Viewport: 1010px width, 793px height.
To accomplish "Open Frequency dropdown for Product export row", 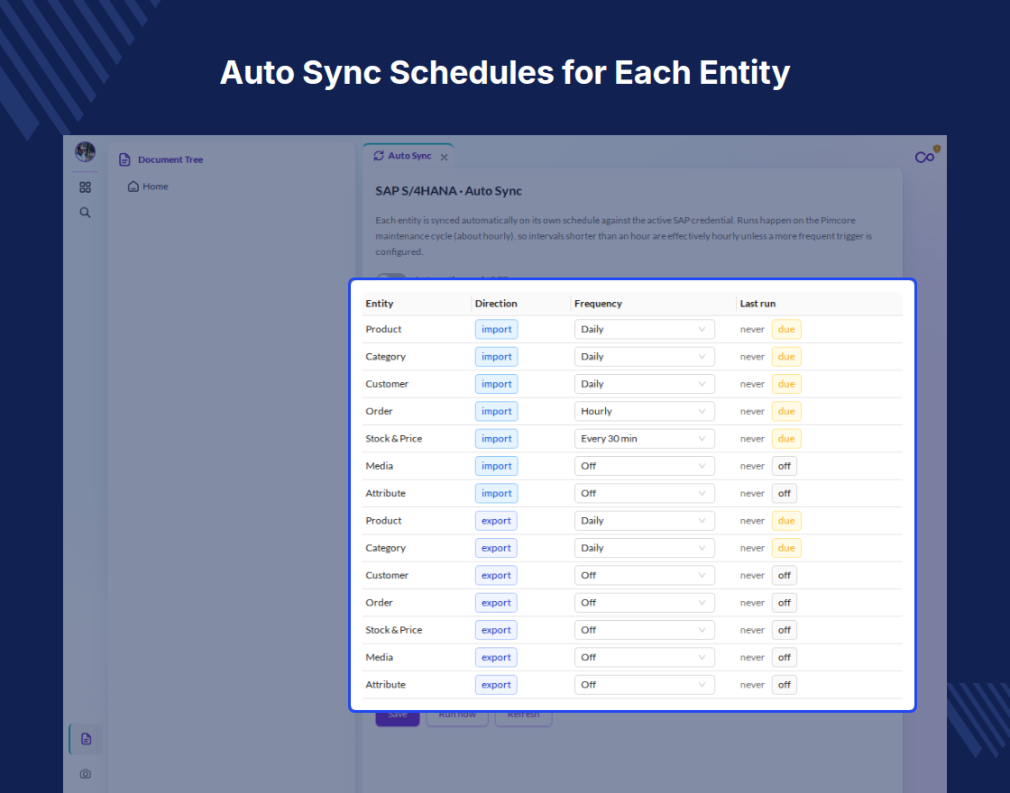I will coord(644,521).
